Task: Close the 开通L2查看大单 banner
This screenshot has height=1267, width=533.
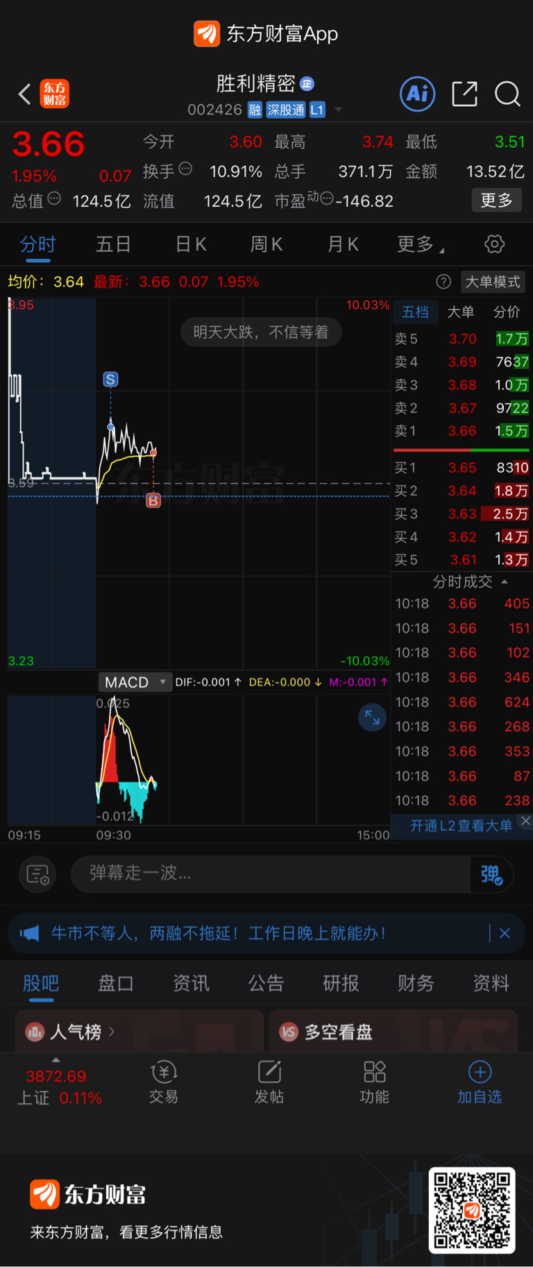Action: click(x=525, y=821)
